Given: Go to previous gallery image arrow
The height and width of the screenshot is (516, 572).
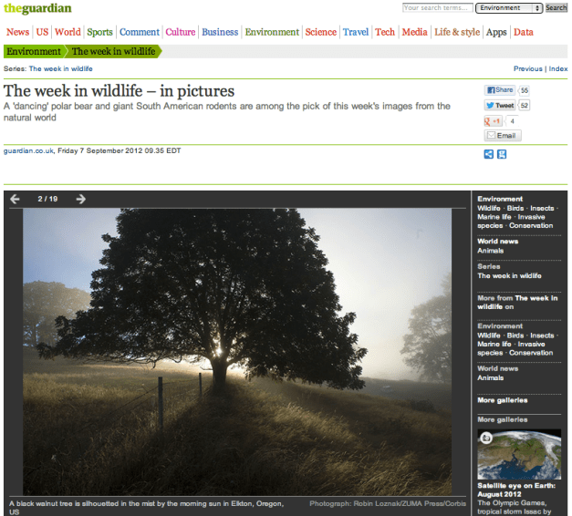Looking at the screenshot, I should tap(15, 199).
